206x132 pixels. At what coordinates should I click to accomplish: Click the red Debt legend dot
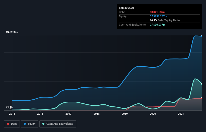8,124
